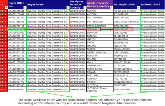Select the cell AAA808301063
The width and height of the screenshot is (165, 106).
click(x=16, y=29)
